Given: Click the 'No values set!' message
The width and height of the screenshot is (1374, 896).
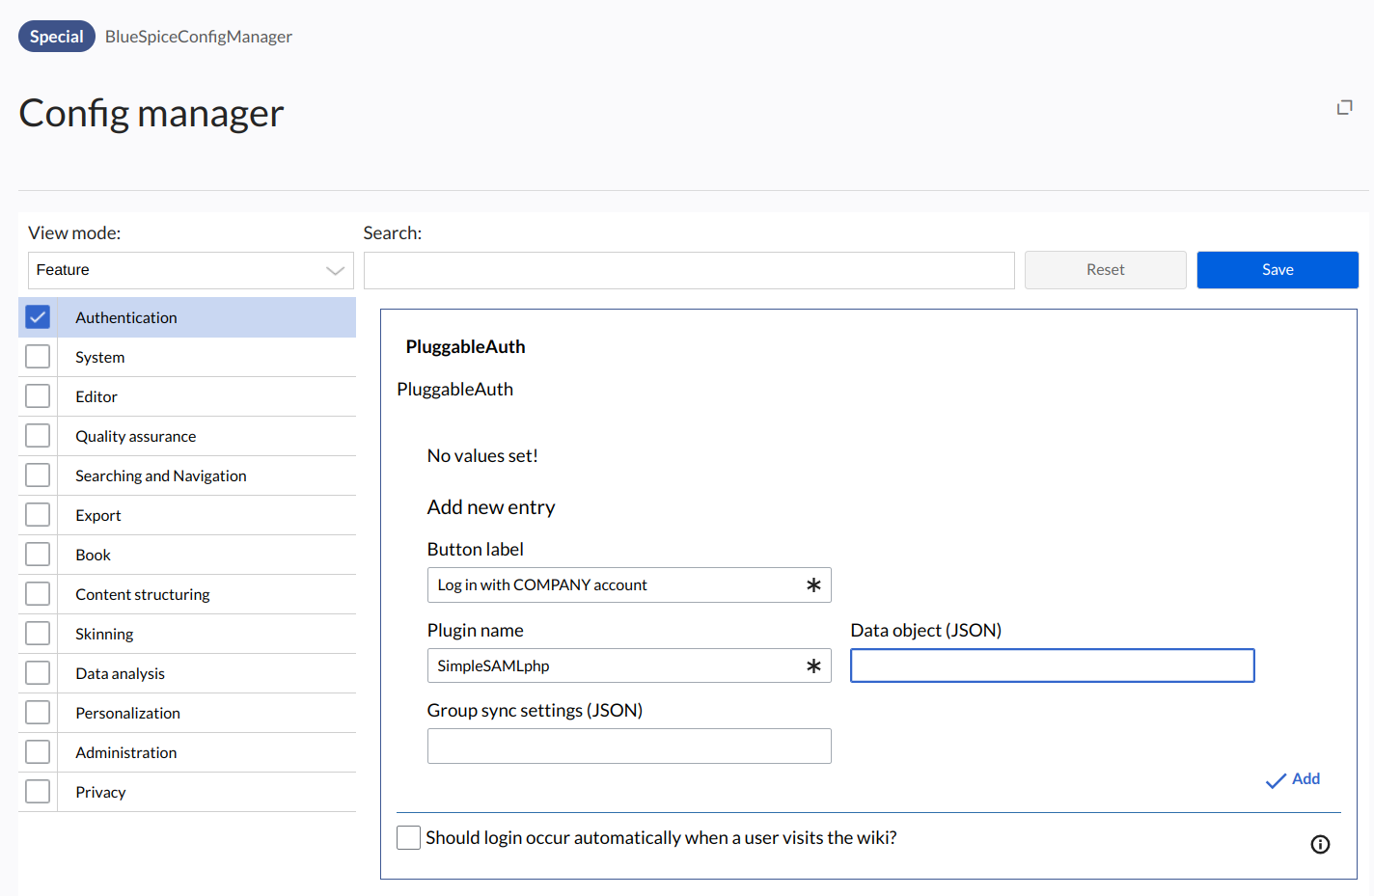Looking at the screenshot, I should point(482,456).
